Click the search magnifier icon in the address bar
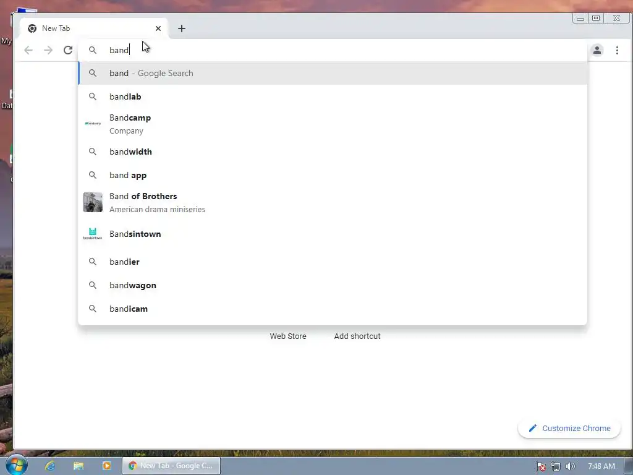Image resolution: width=633 pixels, height=475 pixels. pyautogui.click(x=93, y=50)
